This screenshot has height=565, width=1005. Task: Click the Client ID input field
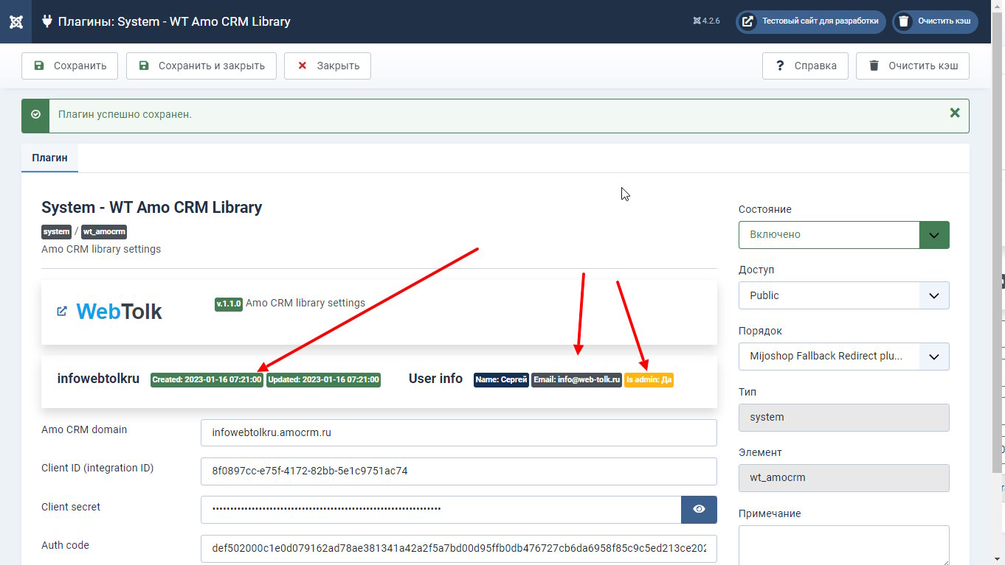[458, 471]
